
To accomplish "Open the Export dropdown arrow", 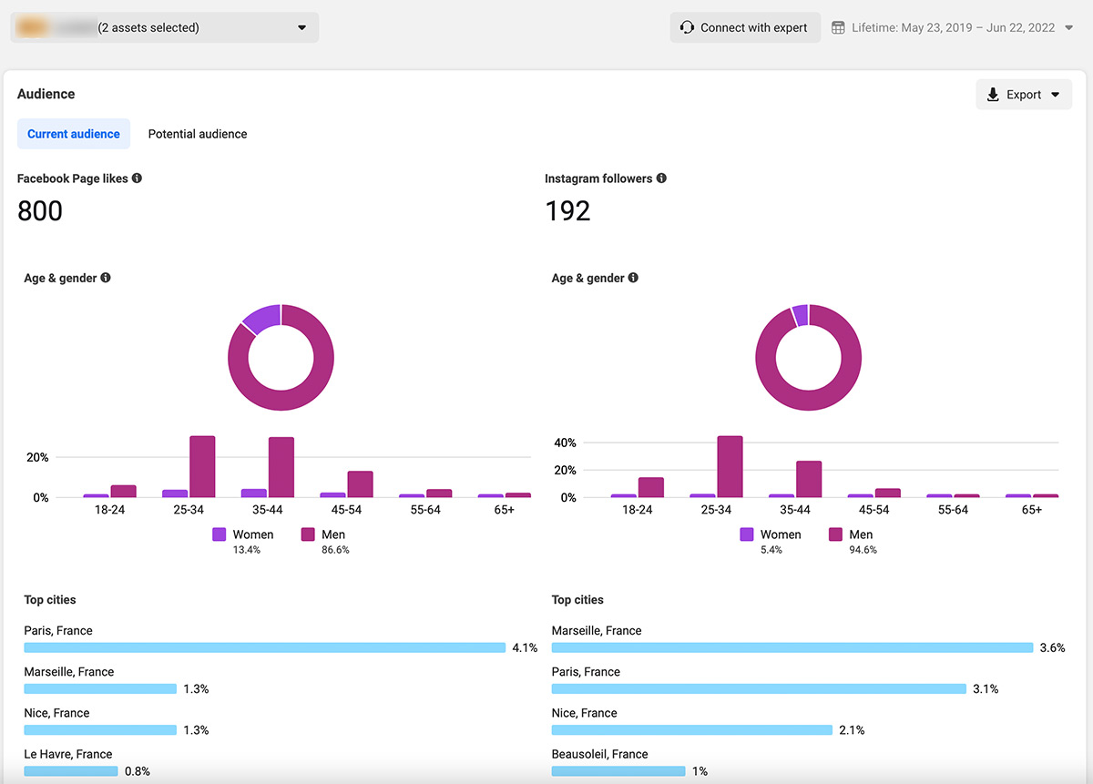I will coord(1056,95).
